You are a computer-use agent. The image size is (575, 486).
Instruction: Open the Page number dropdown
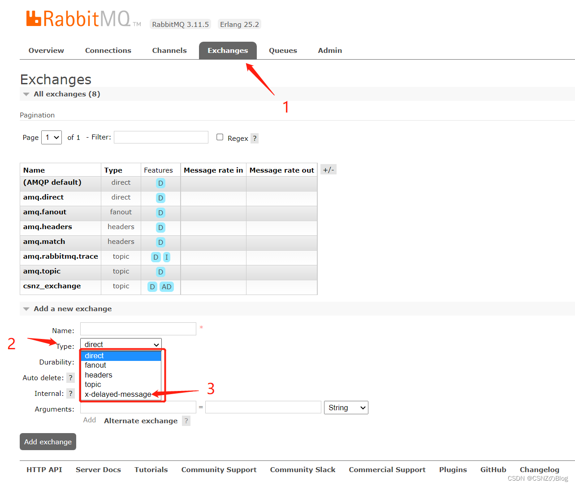tap(52, 137)
